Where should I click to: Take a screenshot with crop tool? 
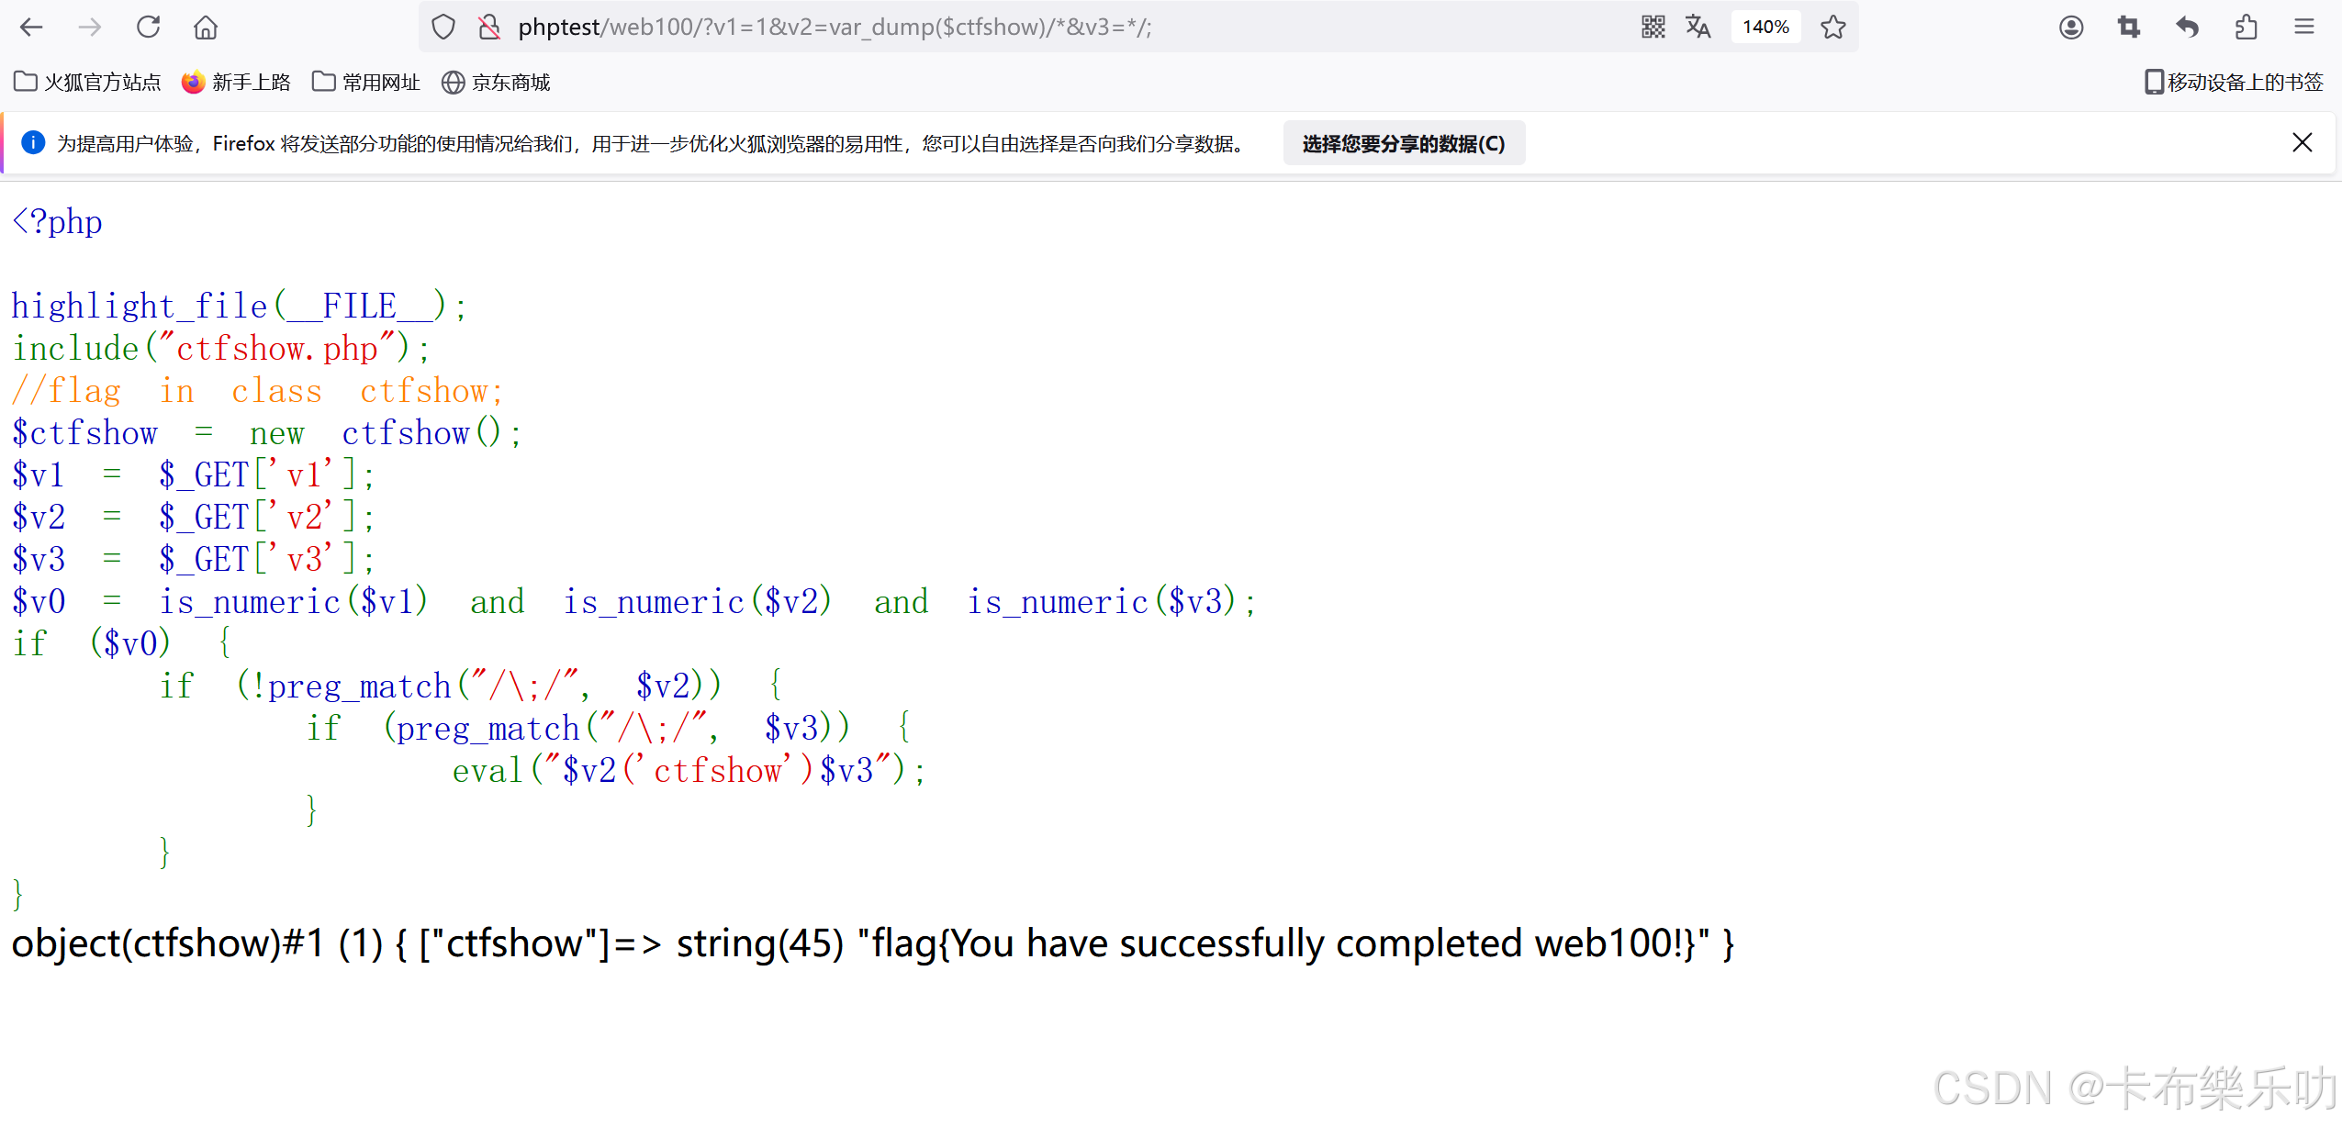pos(2129,28)
